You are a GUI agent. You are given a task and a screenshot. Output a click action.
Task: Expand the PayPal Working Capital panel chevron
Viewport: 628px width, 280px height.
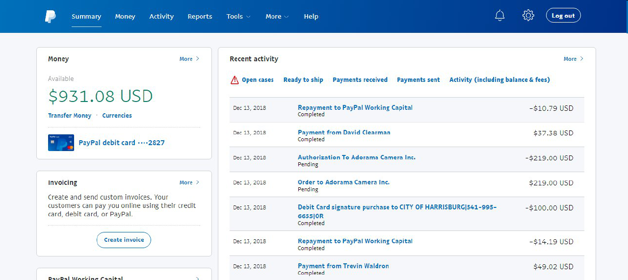[x=198, y=278]
